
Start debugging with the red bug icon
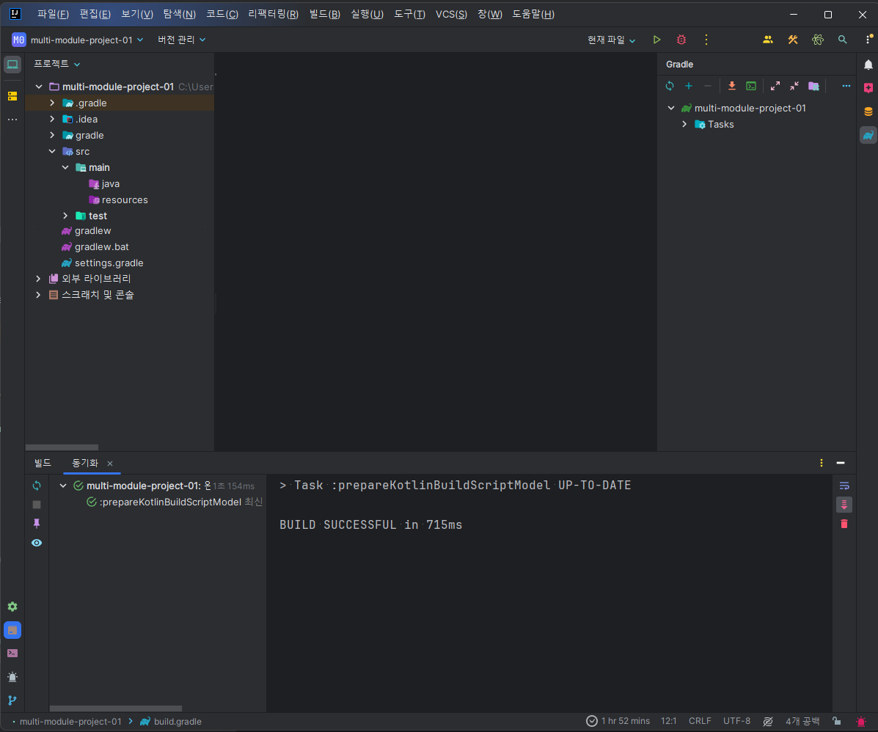coord(681,40)
